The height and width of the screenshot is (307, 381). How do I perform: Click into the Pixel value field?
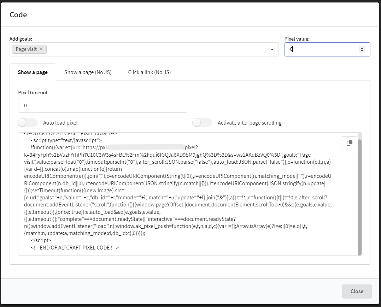[327, 49]
